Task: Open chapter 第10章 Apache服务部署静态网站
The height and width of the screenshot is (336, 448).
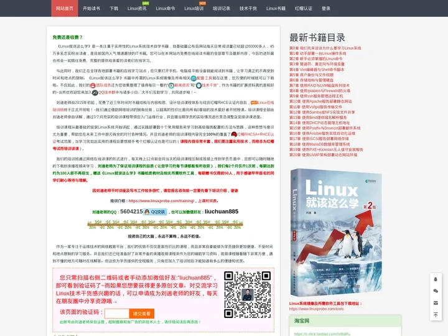Action: tap(320, 101)
